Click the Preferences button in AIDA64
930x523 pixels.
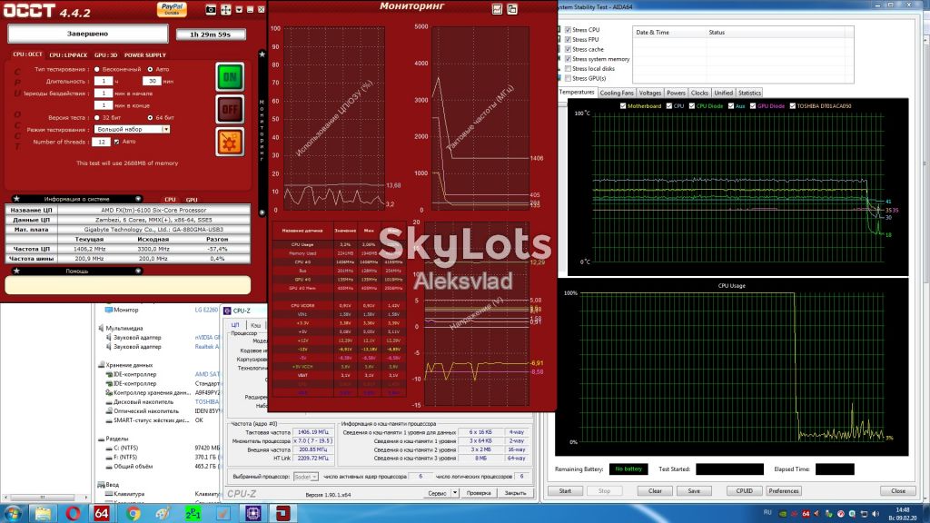pyautogui.click(x=784, y=491)
